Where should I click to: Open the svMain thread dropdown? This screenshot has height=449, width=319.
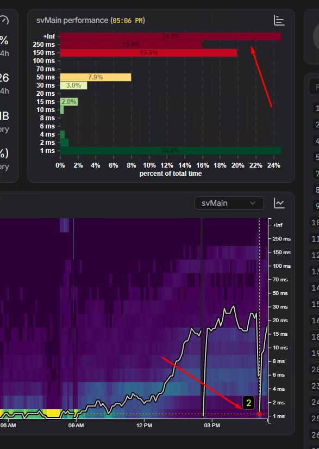coord(229,203)
